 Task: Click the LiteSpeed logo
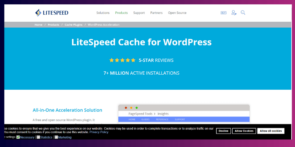(52, 13)
